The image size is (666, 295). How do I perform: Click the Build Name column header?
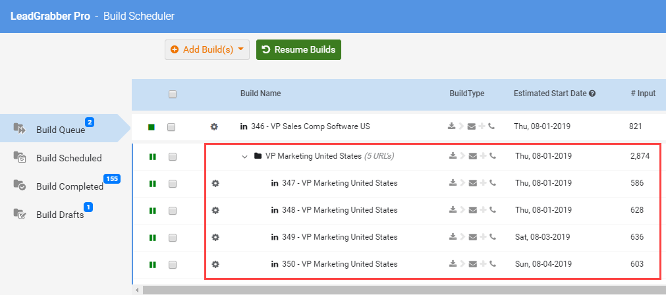tap(260, 94)
